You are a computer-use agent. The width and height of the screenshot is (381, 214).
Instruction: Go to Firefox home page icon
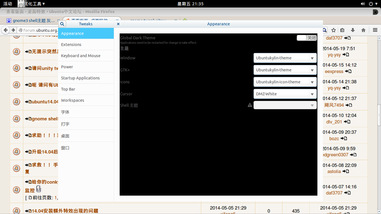[x=363, y=30]
